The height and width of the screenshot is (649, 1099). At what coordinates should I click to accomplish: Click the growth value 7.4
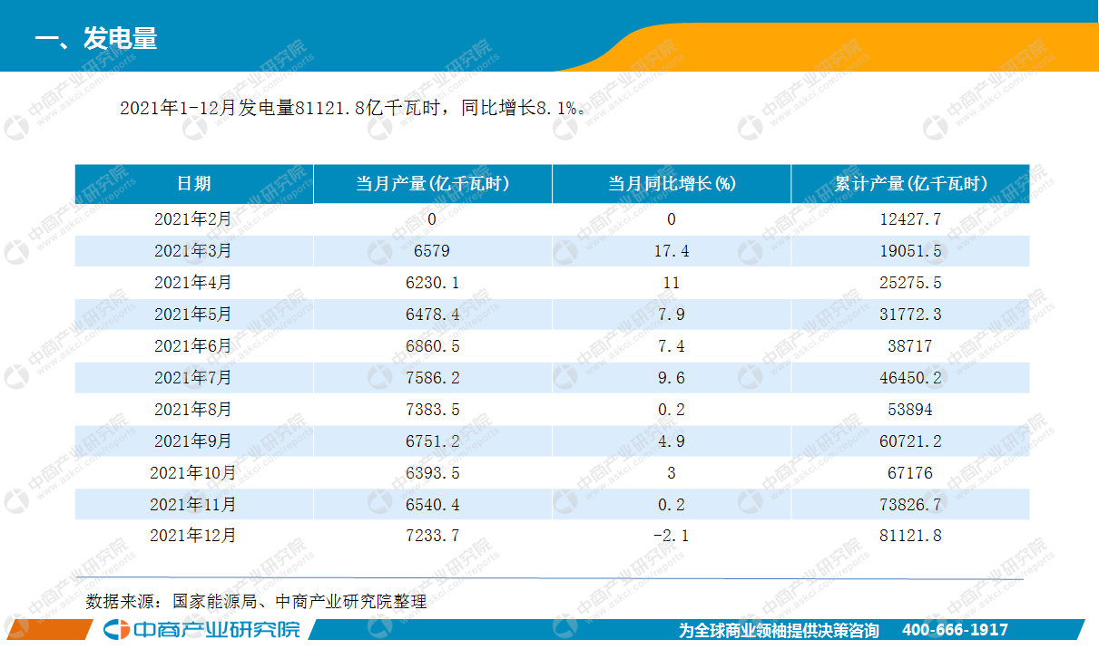click(x=672, y=346)
